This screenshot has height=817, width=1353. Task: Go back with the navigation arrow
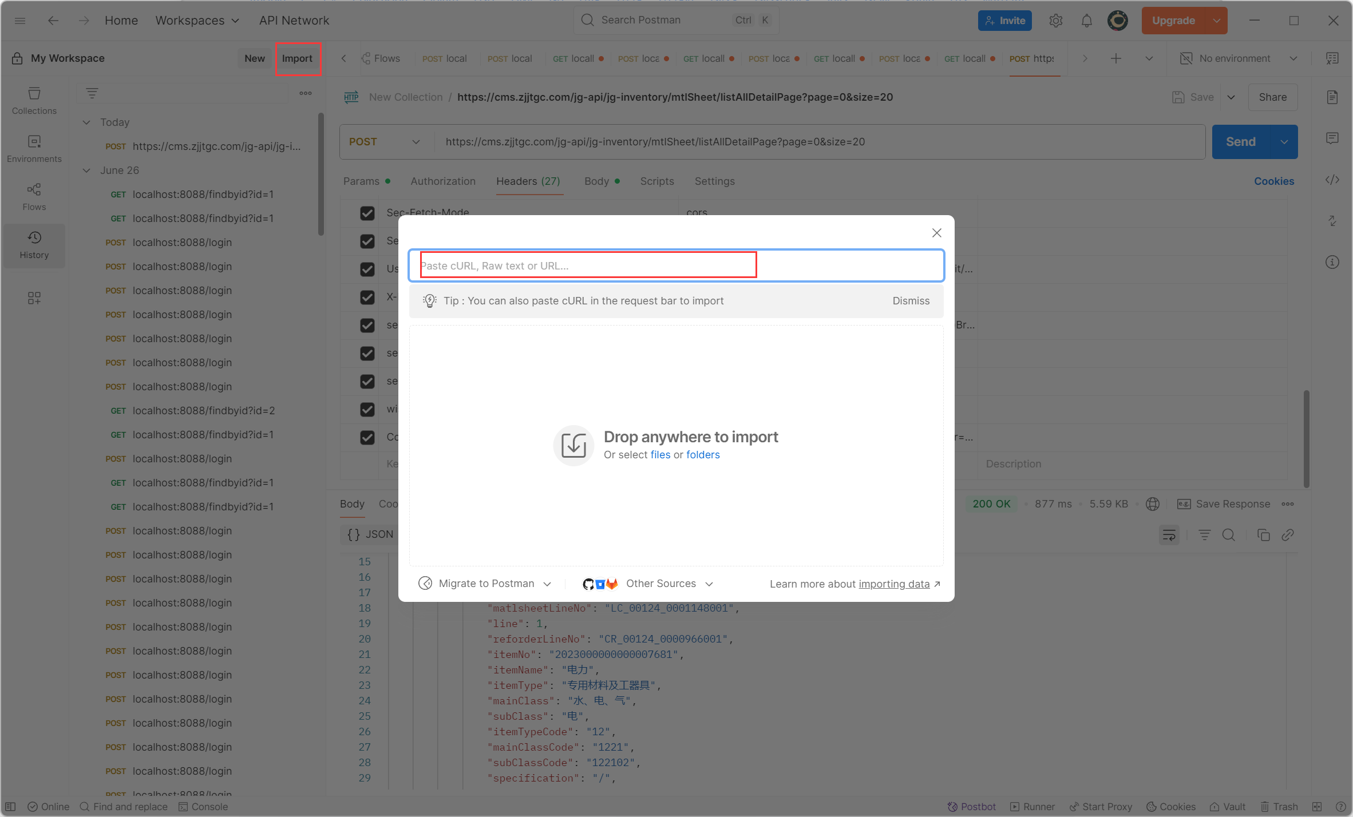click(x=53, y=21)
